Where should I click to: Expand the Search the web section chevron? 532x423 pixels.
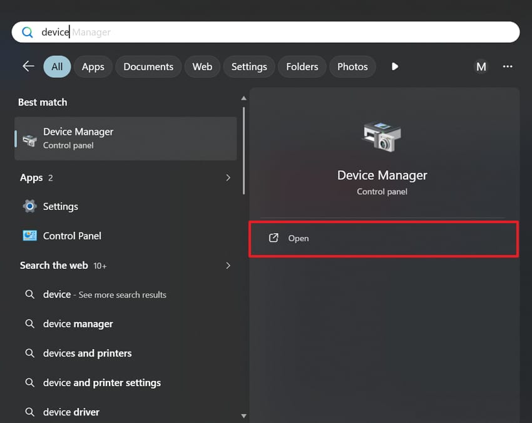[x=228, y=266]
